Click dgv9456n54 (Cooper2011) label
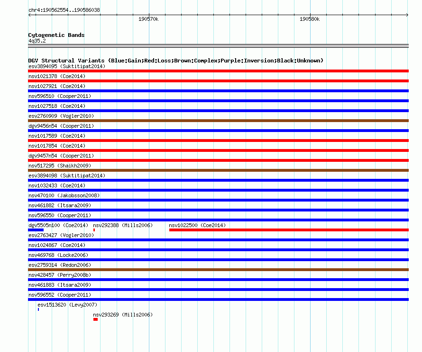Image resolution: width=422 pixels, height=352 pixels. [x=61, y=126]
